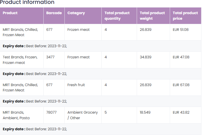Click barcode 3477 cell
This screenshot has height=135, width=202.
tap(50, 57)
